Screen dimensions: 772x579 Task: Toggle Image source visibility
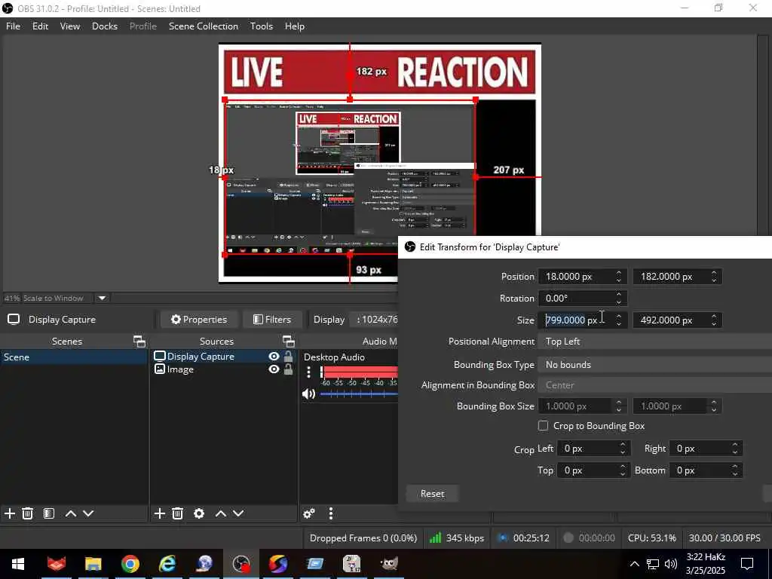274,369
